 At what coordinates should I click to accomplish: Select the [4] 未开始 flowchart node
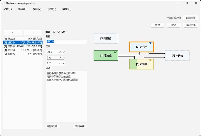click(x=177, y=56)
